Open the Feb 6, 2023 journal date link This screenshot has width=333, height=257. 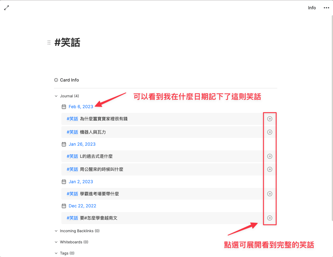(x=81, y=107)
